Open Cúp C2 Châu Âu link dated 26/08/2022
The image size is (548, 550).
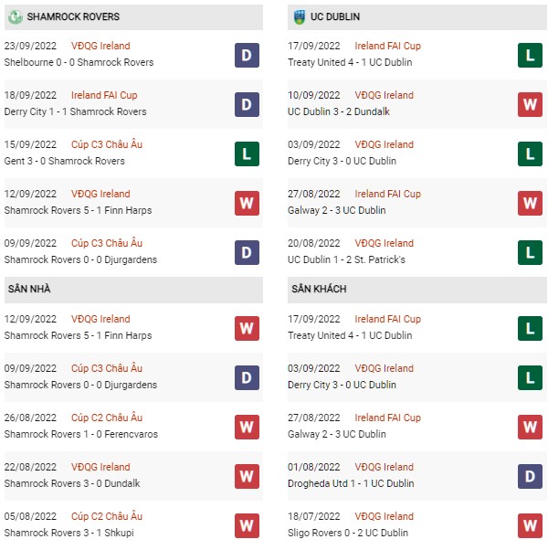click(107, 418)
